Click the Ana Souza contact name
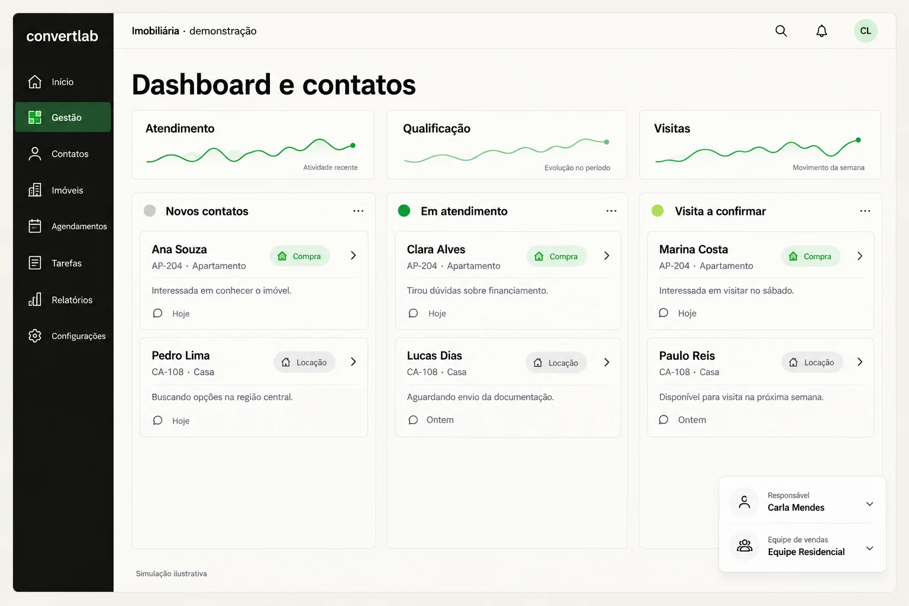The width and height of the screenshot is (909, 606). (179, 249)
